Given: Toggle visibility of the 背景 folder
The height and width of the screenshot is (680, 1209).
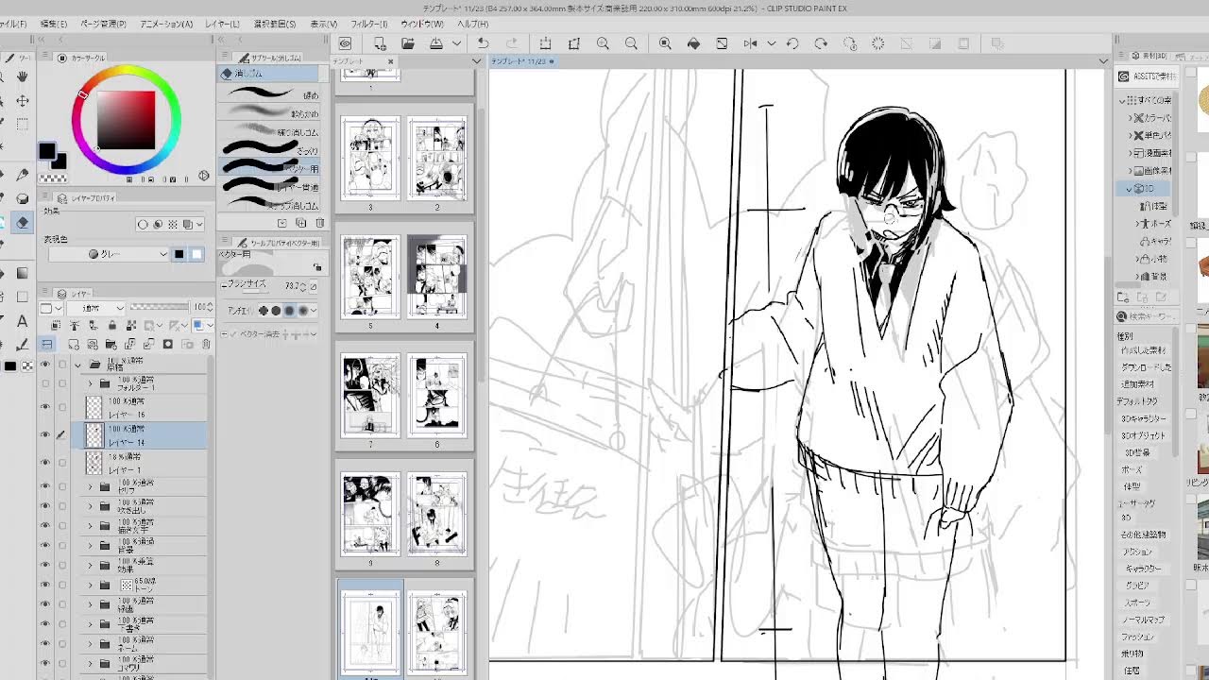Looking at the screenshot, I should 45,546.
